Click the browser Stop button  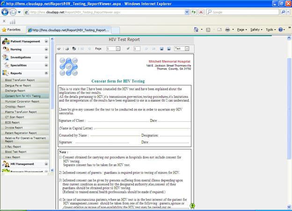(201, 12)
